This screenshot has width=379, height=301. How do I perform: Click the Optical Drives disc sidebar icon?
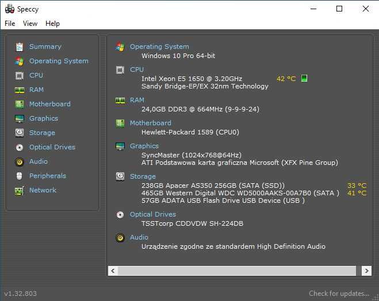tap(20, 148)
